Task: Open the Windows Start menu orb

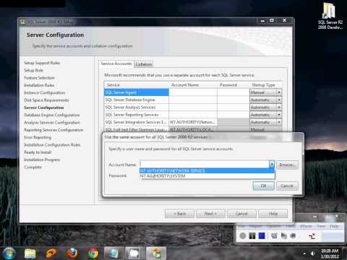Action: point(9,253)
